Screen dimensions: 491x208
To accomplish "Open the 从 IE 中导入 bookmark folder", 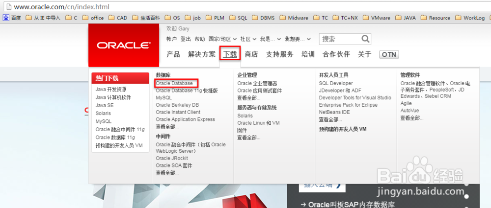I will (43, 18).
